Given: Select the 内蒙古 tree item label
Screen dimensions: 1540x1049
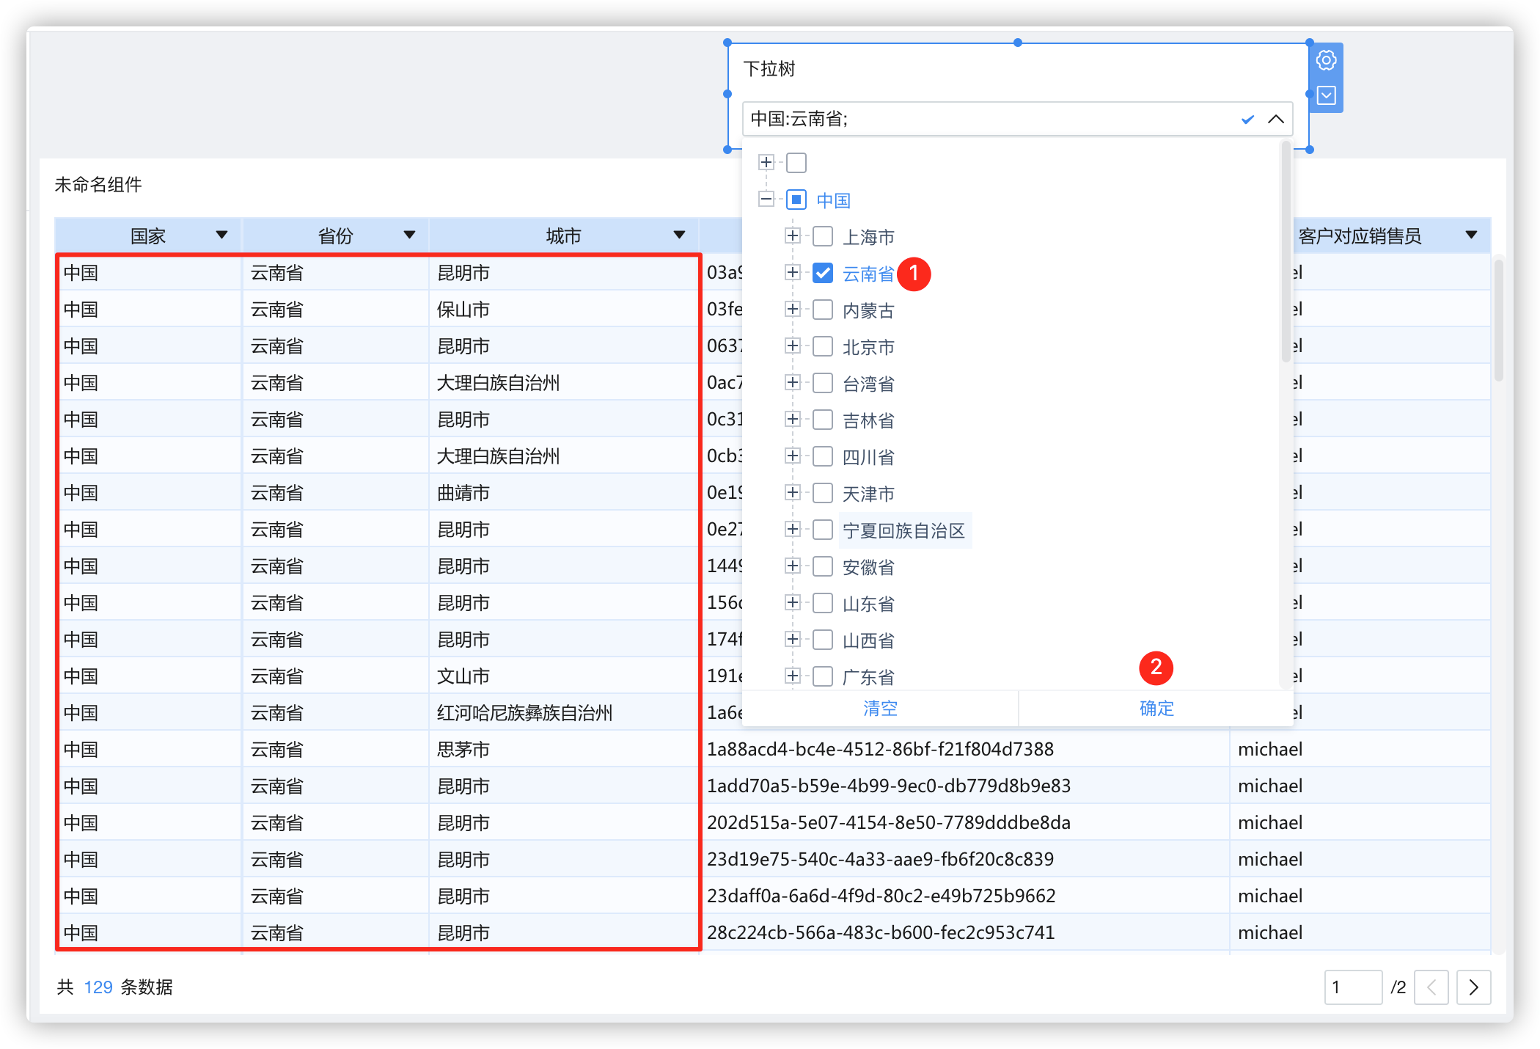Looking at the screenshot, I should point(868,310).
